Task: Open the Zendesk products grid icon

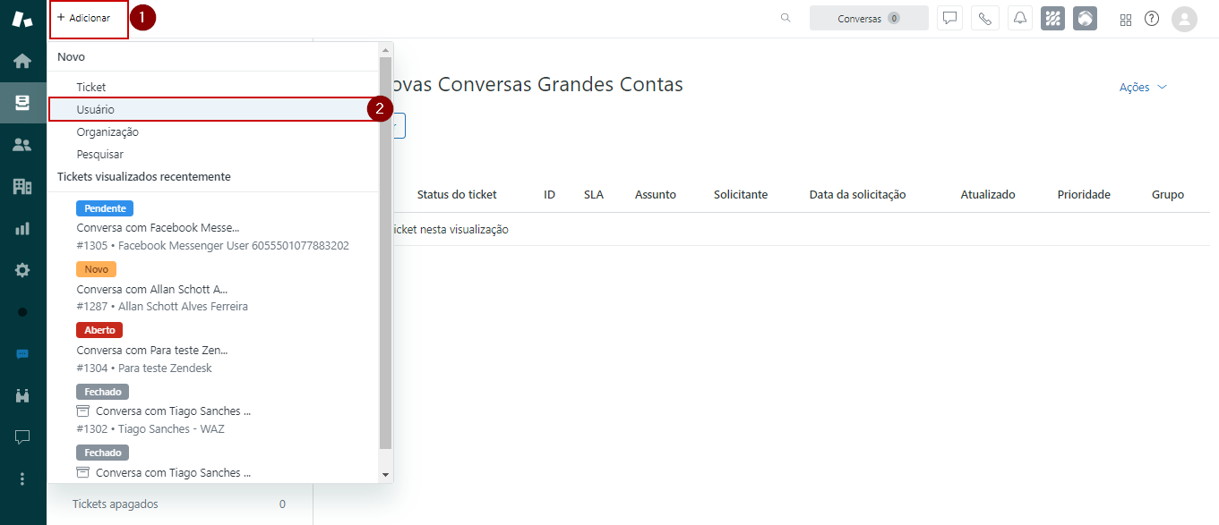Action: 1126,20
